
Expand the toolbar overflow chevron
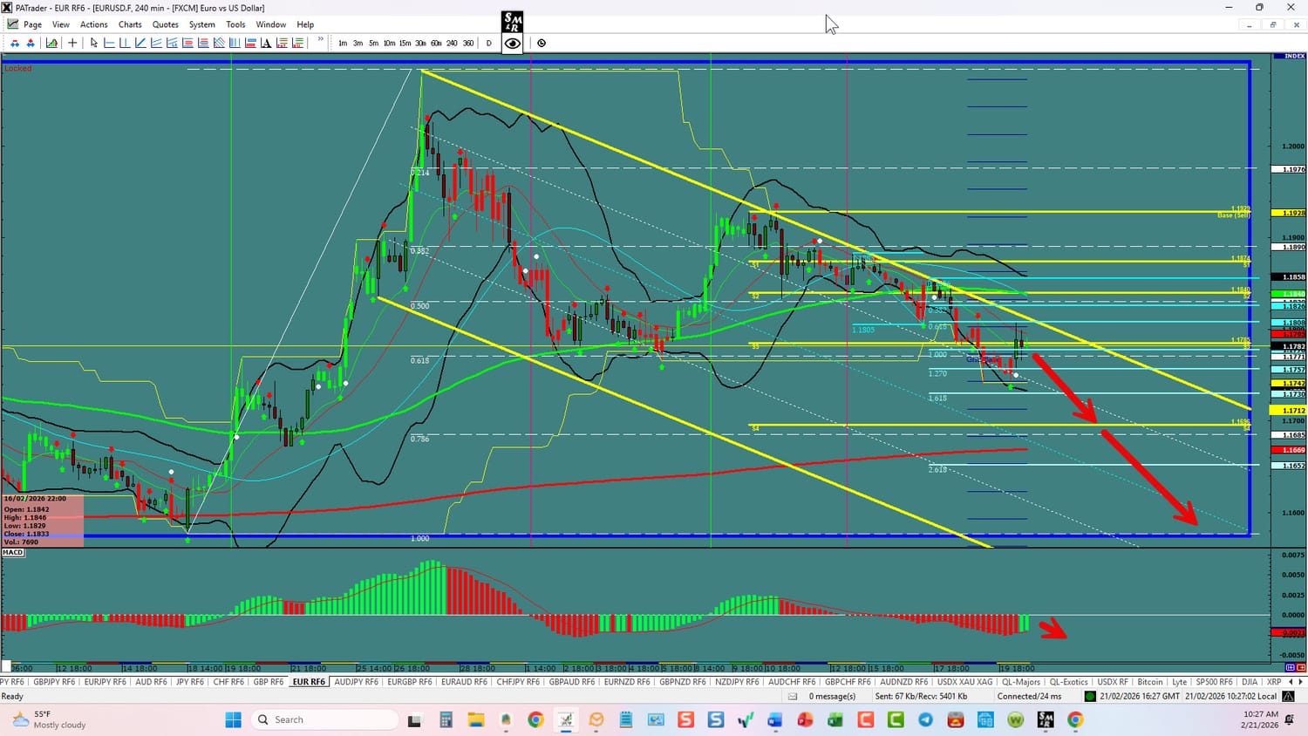(321, 40)
